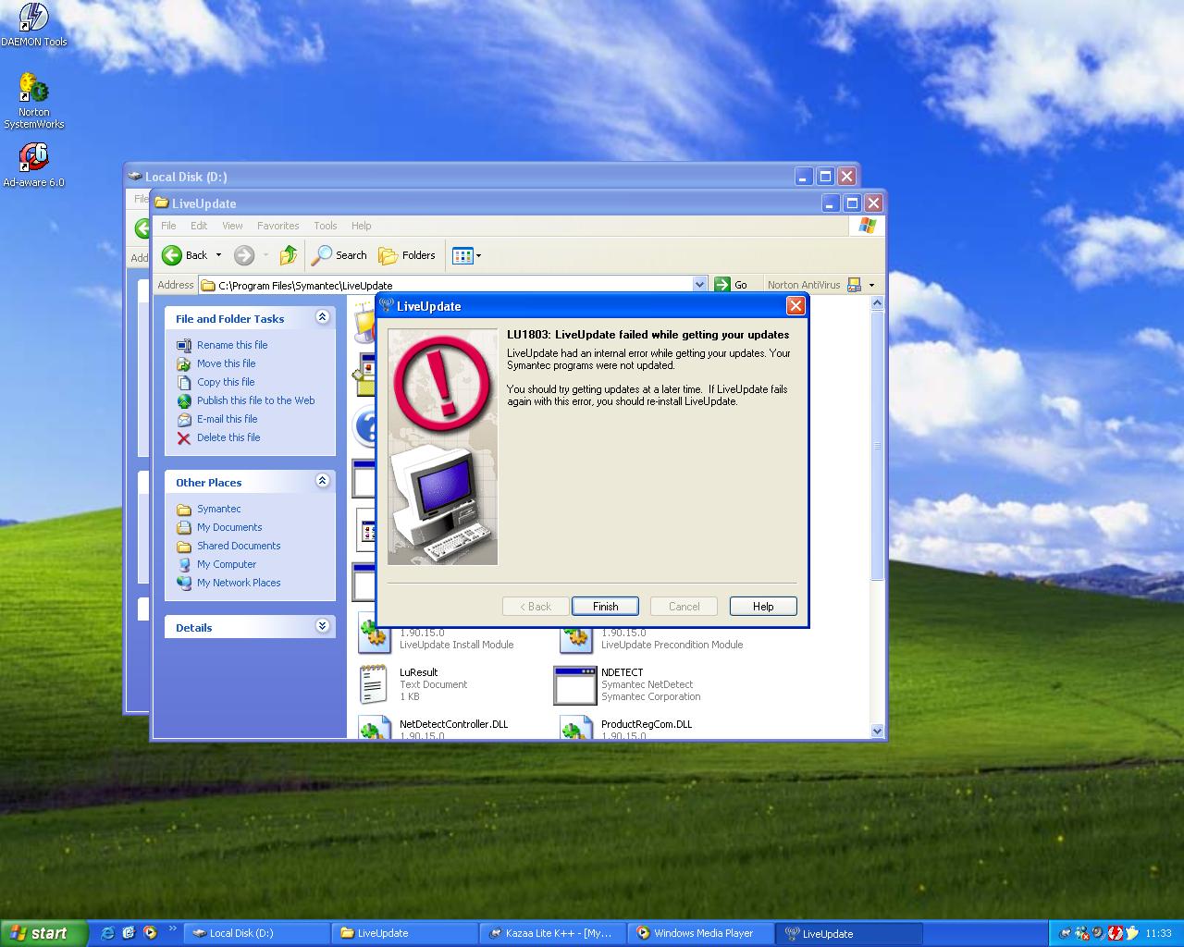
Task: Click the Start button
Action: pos(43,933)
